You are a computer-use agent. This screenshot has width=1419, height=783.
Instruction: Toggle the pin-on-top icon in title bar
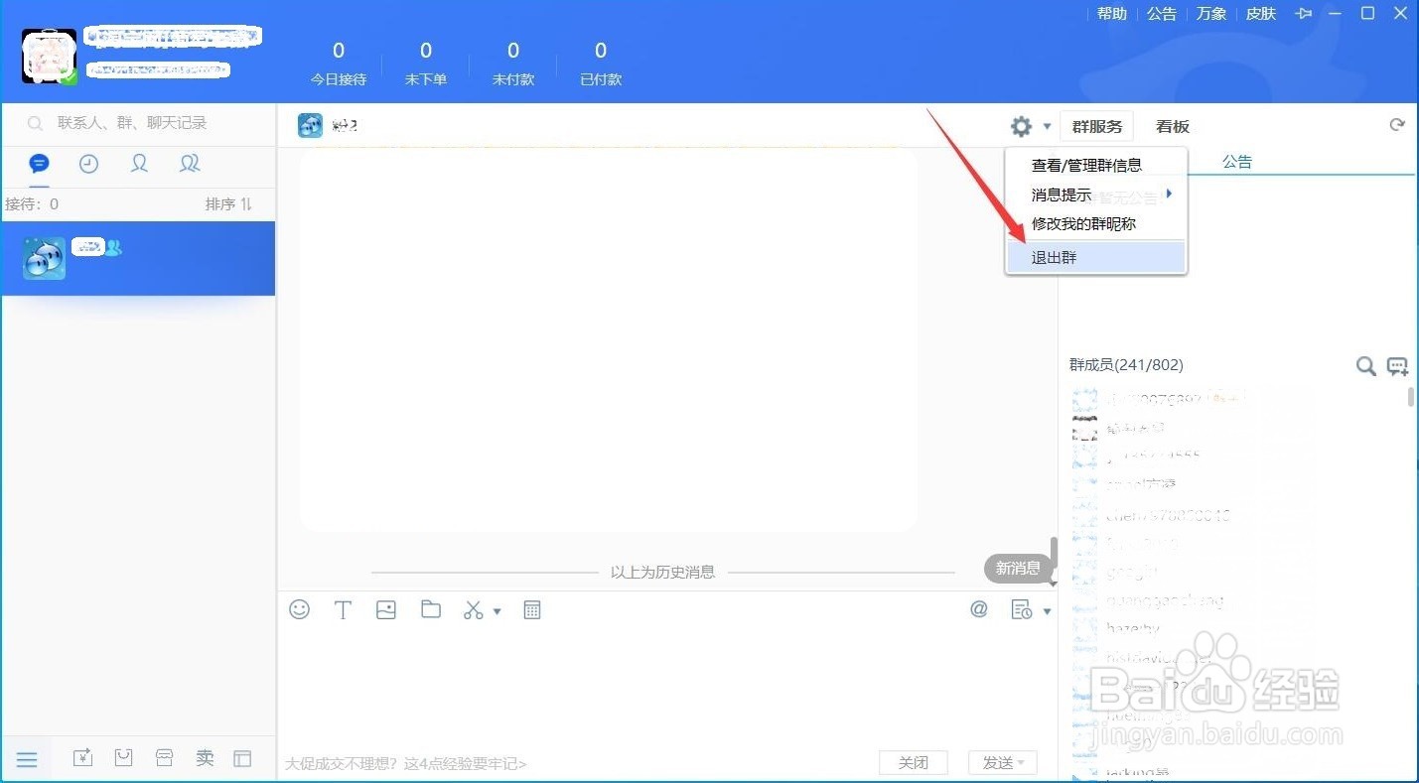(1304, 14)
